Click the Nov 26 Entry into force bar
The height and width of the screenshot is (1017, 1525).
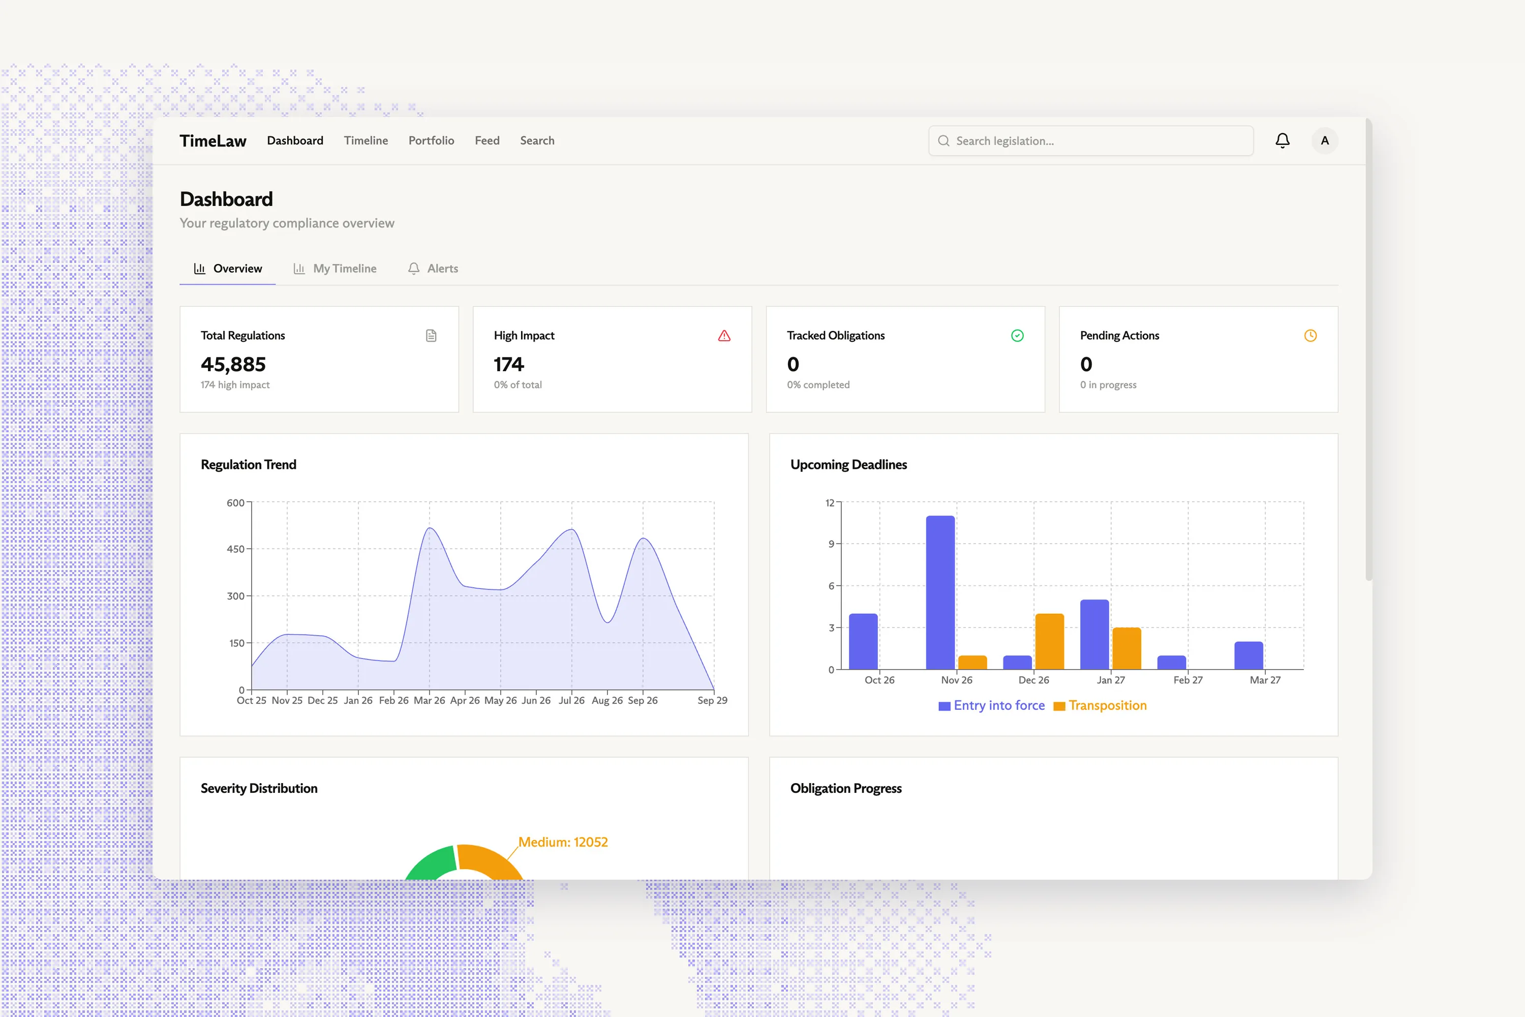pyautogui.click(x=940, y=592)
